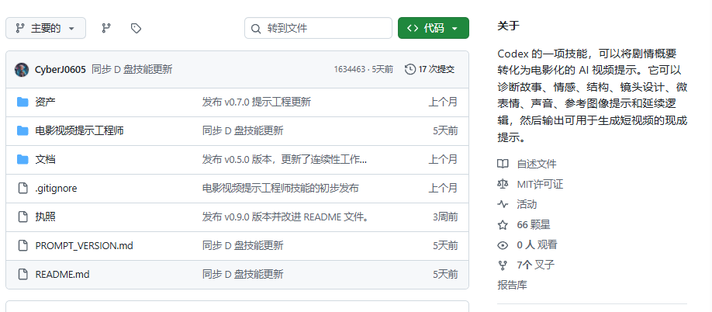712x312 pixels.
Task: Click the fork icon beside 7个叉子
Action: 503,265
